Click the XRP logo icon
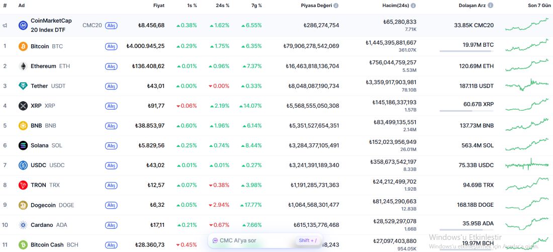The width and height of the screenshot is (553, 252). [x=23, y=106]
